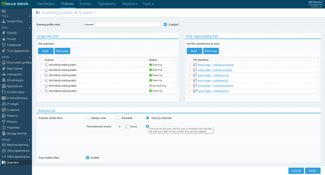This screenshot has width=325, height=175.
Task: Click the Scanning profiles breadcrumb icon
Action: point(38,13)
